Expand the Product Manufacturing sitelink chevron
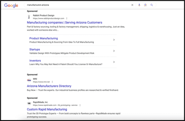 pos(114,40)
